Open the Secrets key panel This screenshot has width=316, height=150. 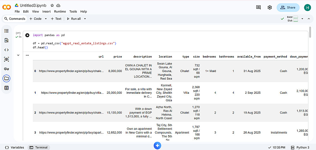[7, 69]
